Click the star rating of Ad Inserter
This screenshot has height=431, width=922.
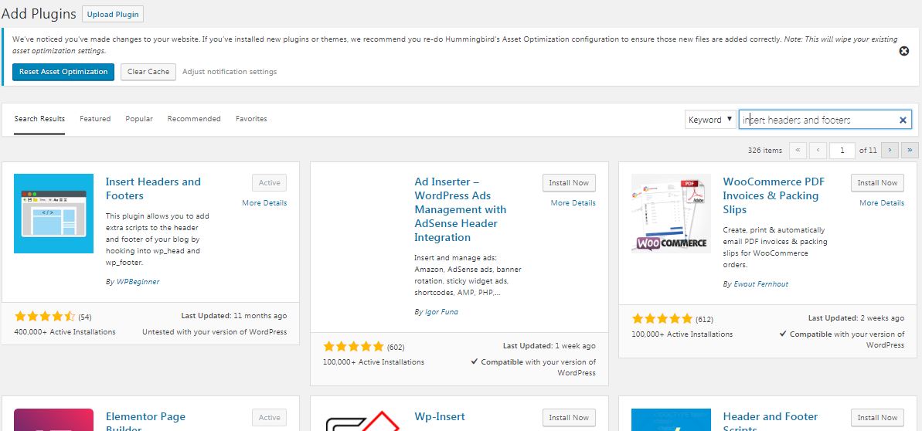(x=353, y=346)
